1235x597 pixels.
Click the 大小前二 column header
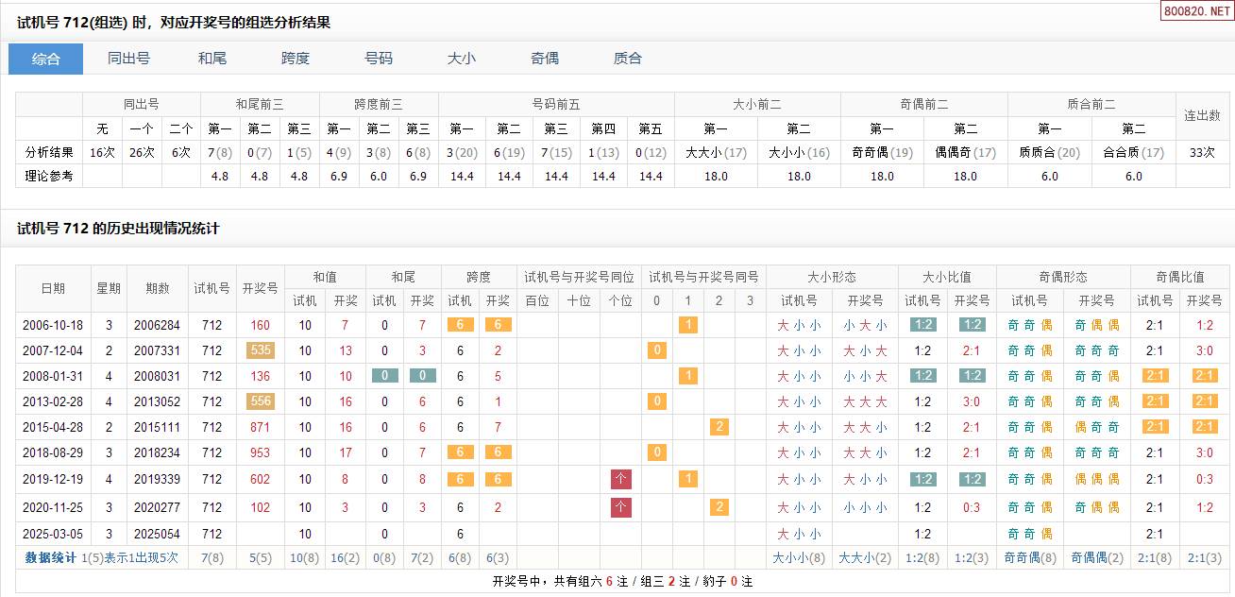(757, 104)
